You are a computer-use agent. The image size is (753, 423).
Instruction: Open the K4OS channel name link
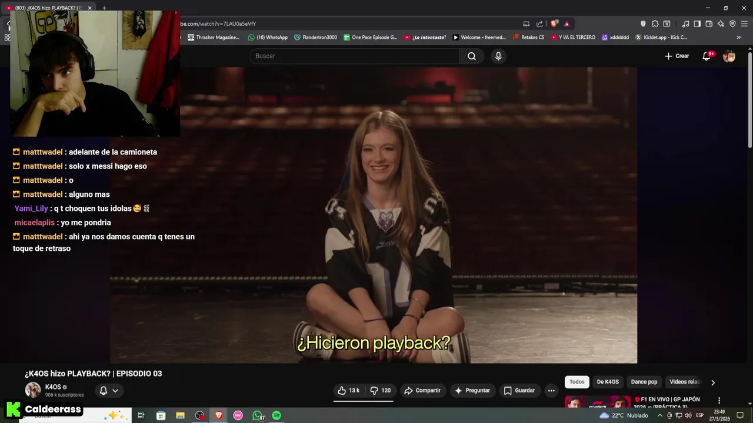tap(53, 387)
